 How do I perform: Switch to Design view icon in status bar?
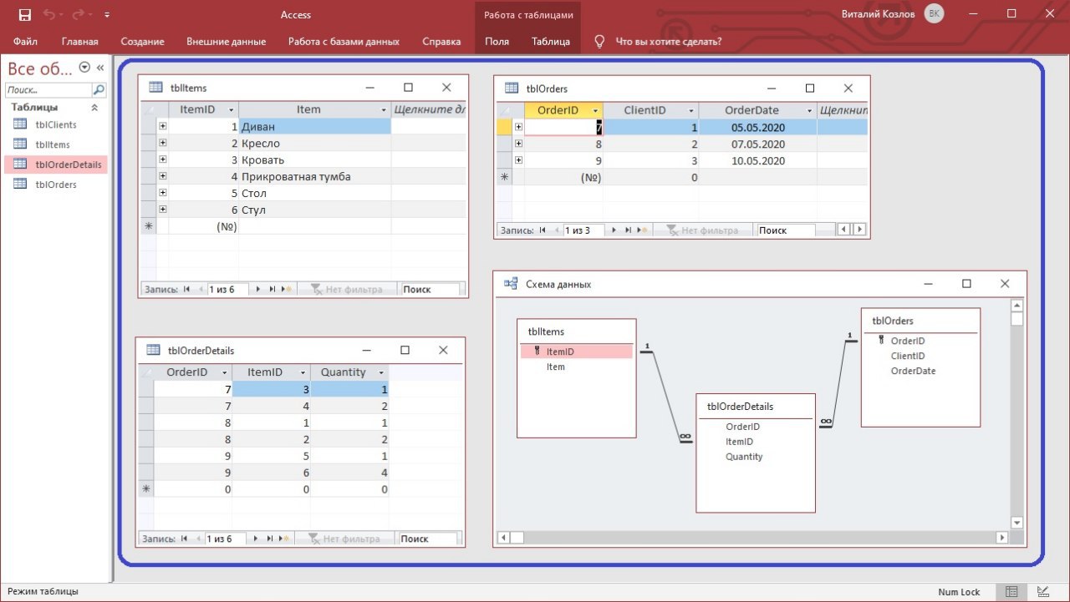tap(1042, 591)
